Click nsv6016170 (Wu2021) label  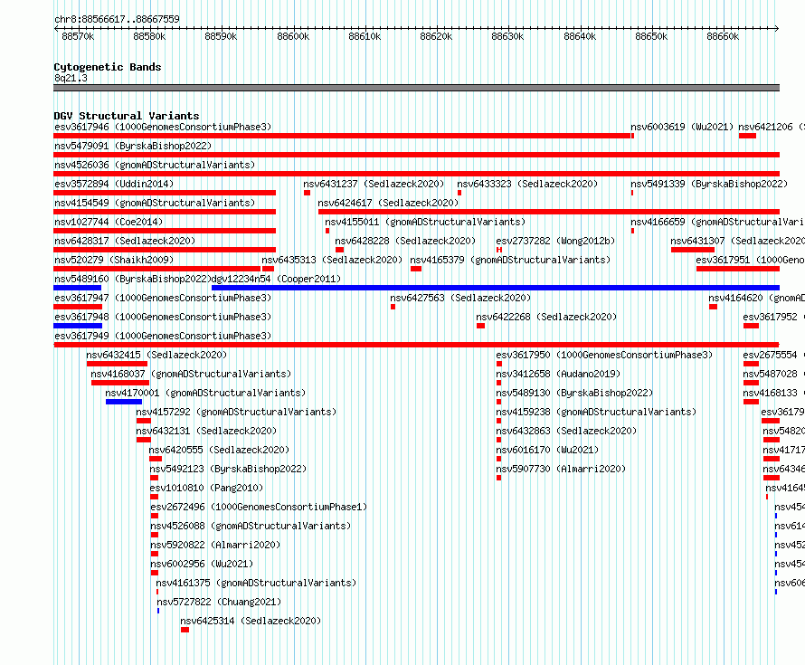(547, 450)
